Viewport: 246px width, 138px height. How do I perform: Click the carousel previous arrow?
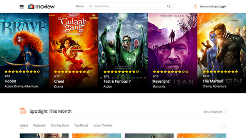tap(221, 126)
